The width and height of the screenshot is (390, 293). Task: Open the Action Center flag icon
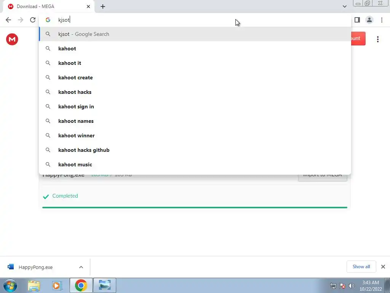tap(342, 286)
